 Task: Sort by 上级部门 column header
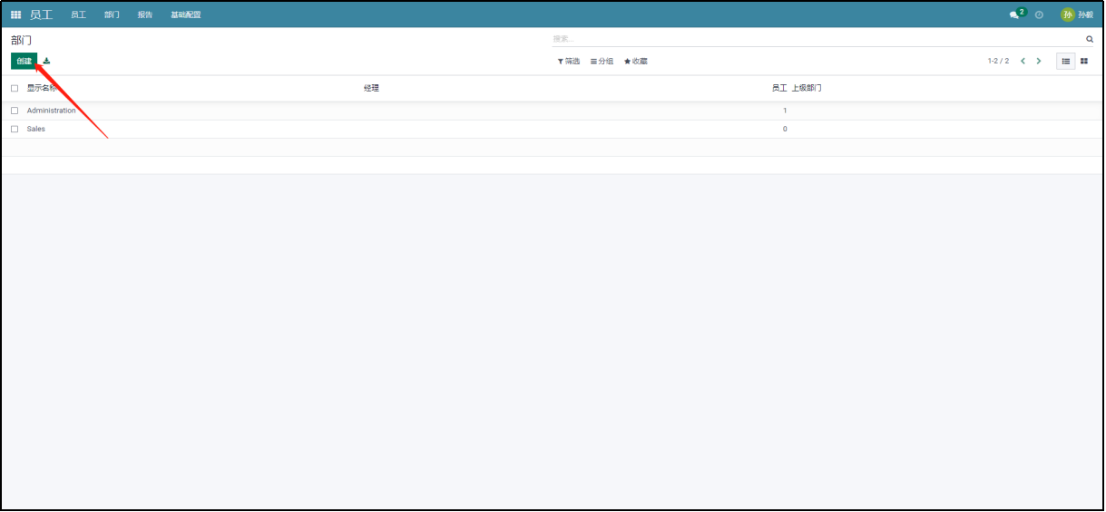point(807,88)
